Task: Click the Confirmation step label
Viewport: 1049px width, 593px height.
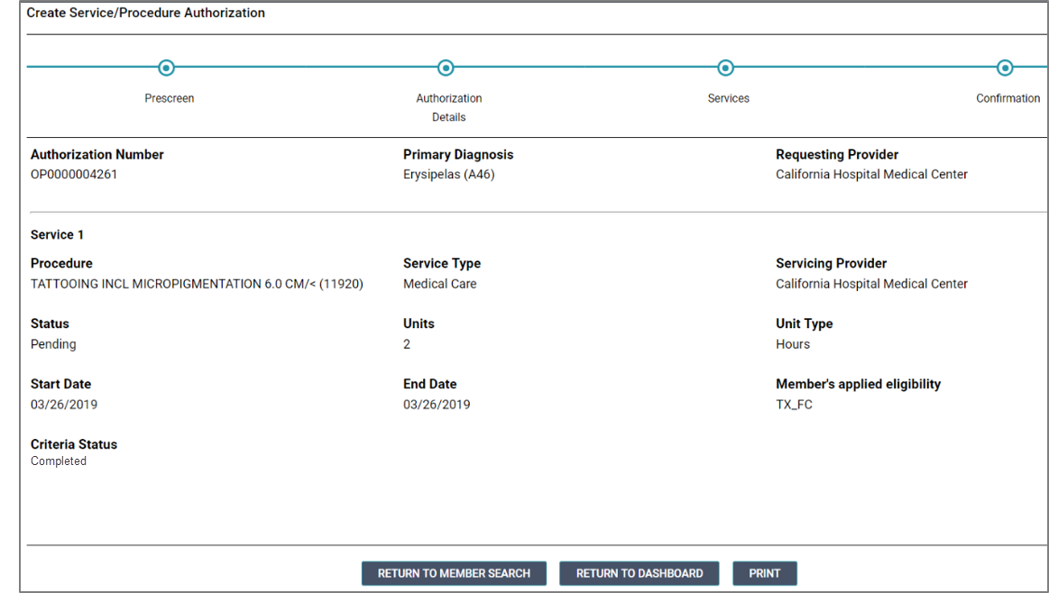Action: click(1008, 98)
